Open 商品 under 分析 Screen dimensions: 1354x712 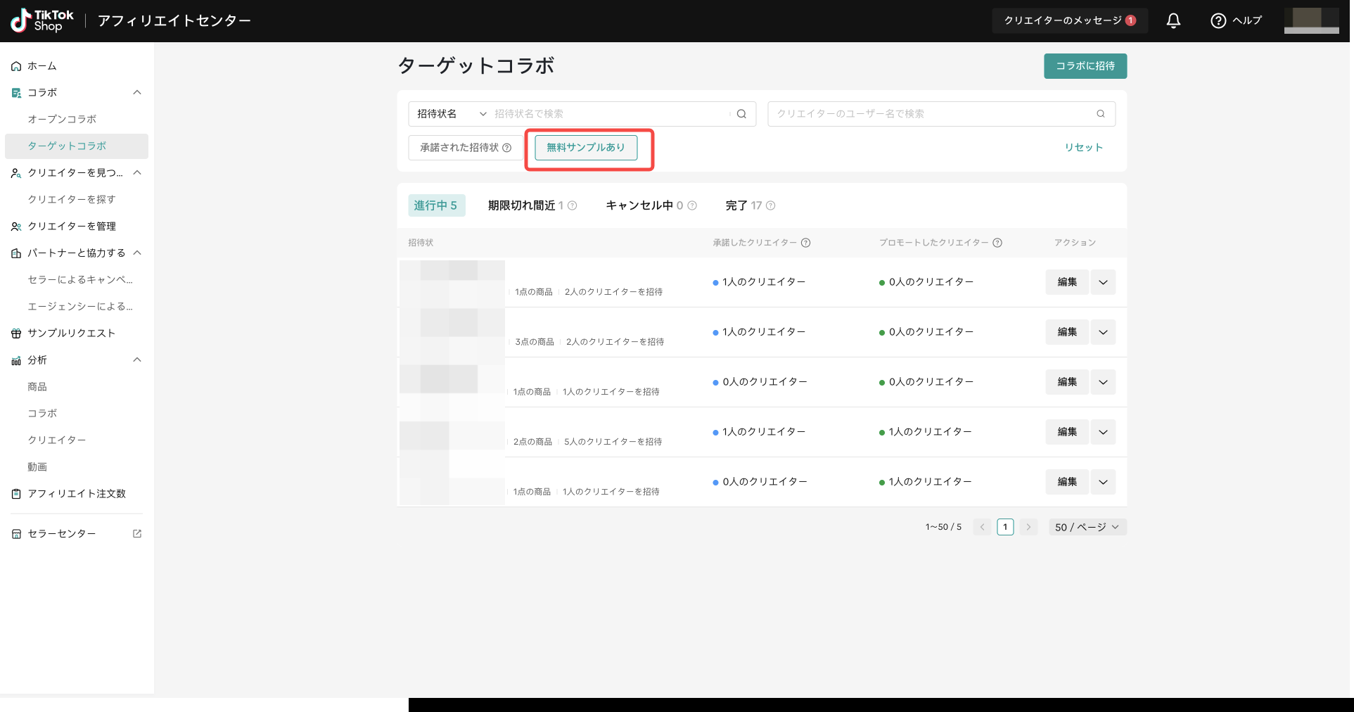point(37,387)
